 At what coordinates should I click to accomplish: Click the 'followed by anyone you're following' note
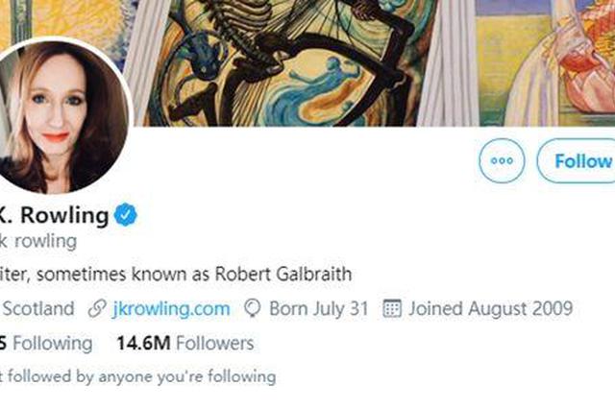144,376
